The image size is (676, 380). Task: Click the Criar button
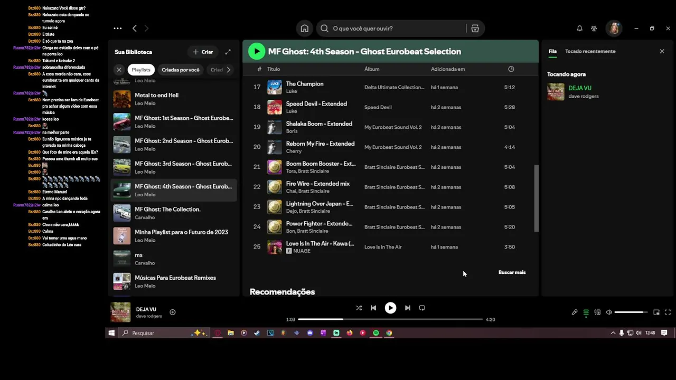(203, 52)
